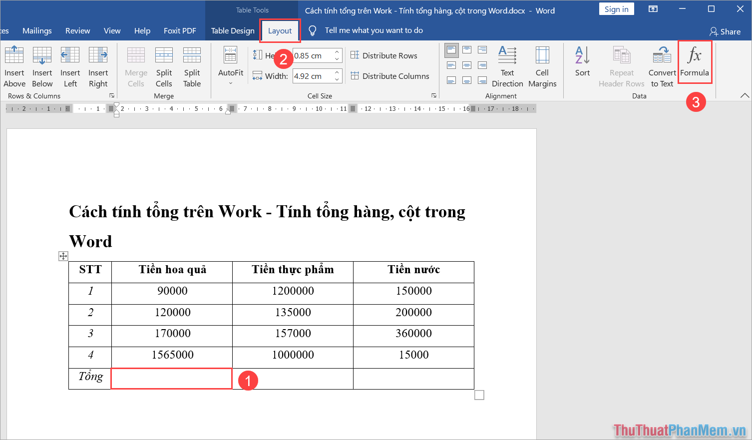This screenshot has width=752, height=440.
Task: Select Align Top Right alignment
Action: pyautogui.click(x=482, y=50)
